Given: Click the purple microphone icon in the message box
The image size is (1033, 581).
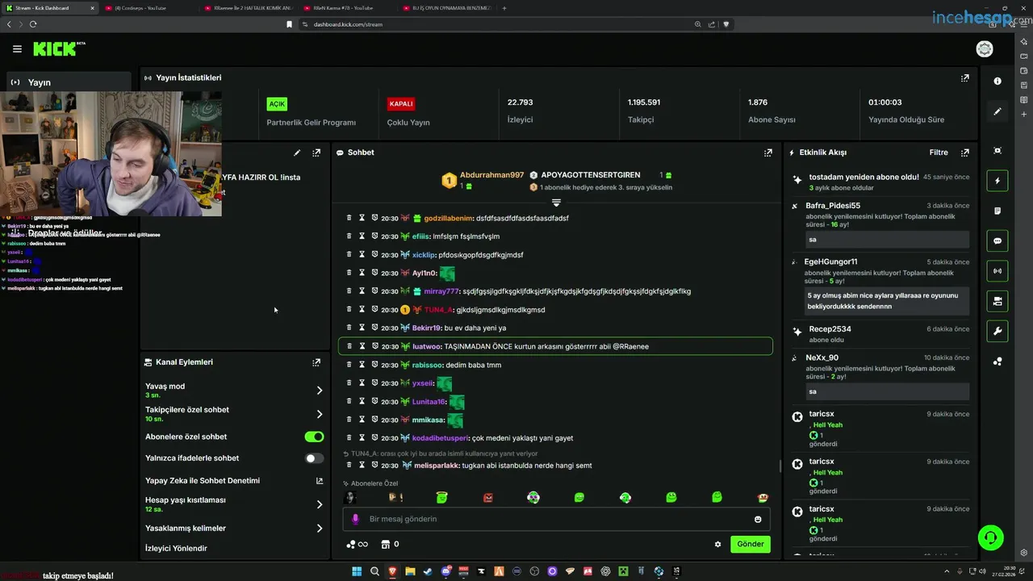Looking at the screenshot, I should point(355,519).
